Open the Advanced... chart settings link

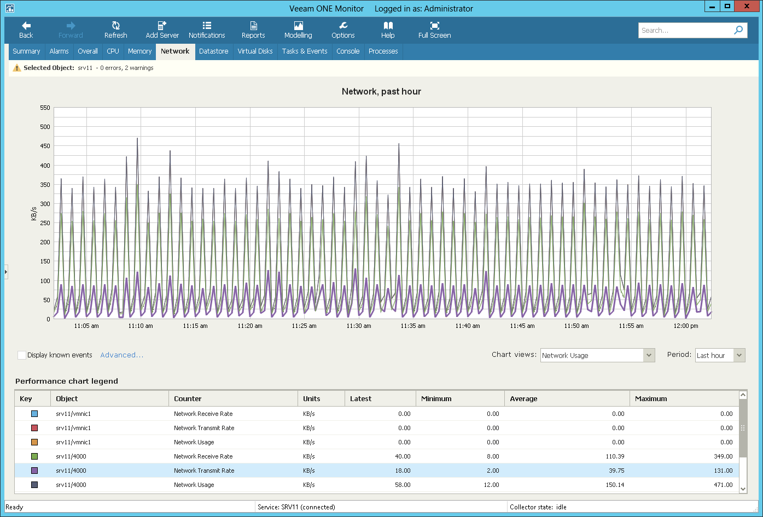[122, 355]
